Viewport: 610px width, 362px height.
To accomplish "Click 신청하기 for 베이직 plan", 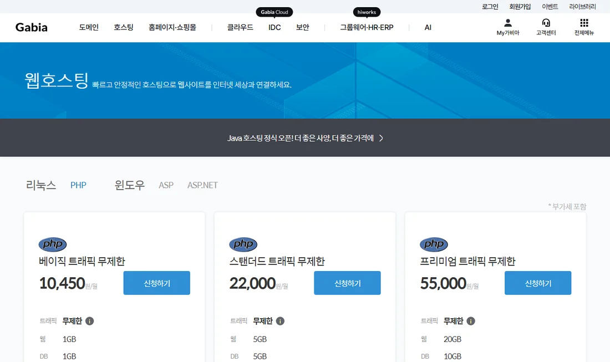I will click(x=157, y=283).
